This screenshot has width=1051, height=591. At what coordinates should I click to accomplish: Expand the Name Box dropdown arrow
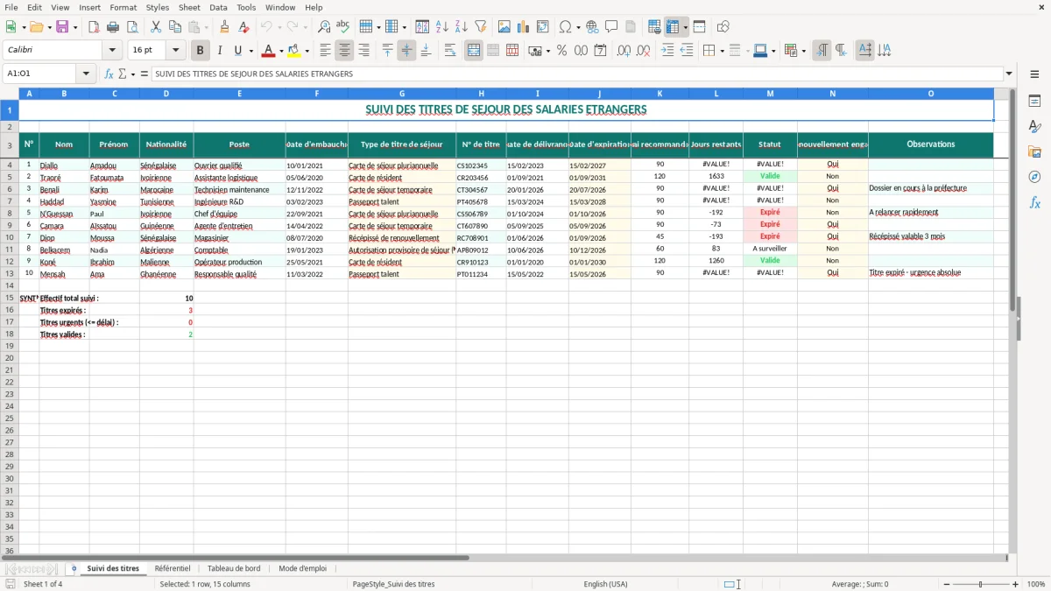(x=88, y=74)
